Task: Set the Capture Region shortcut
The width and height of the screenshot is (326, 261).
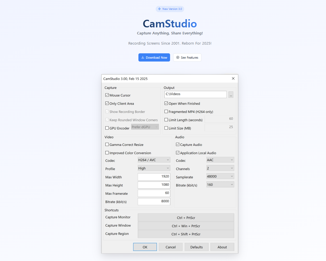Action: point(186,234)
